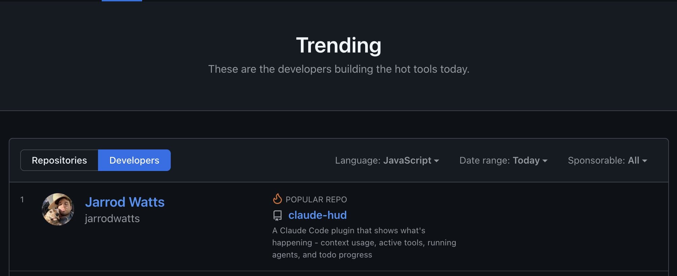Click the Trending page heading
Viewport: 677px width, 276px height.
tap(338, 45)
